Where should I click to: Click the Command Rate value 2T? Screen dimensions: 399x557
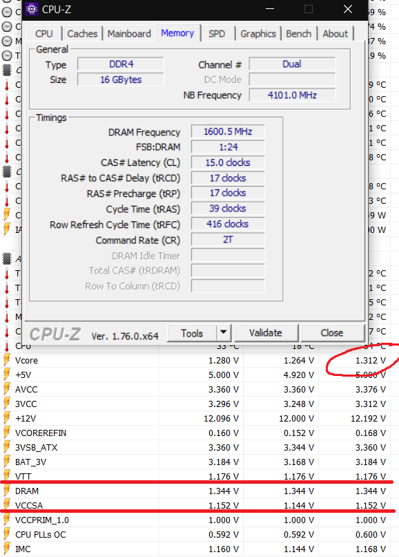228,240
